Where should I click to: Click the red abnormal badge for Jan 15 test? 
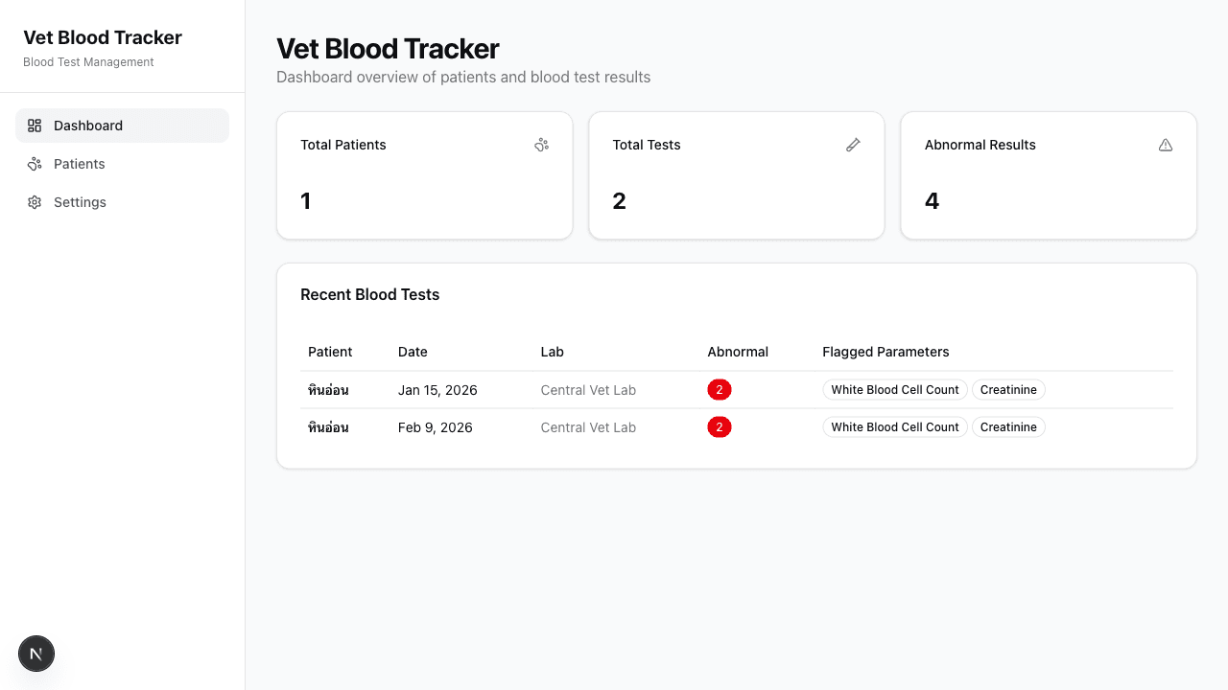click(x=720, y=389)
